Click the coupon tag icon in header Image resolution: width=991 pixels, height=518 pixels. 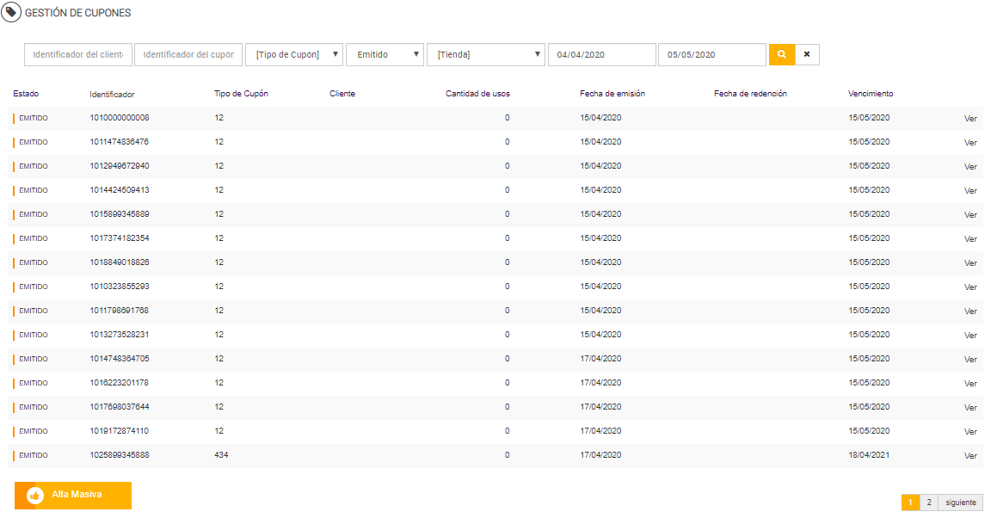coord(12,13)
